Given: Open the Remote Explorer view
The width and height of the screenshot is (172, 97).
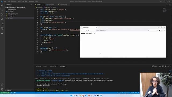Looking at the screenshot, I should pos(2,29).
